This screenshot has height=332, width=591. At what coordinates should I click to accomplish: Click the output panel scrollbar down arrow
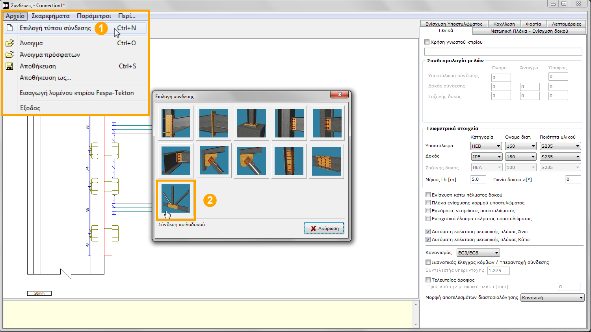point(415,324)
